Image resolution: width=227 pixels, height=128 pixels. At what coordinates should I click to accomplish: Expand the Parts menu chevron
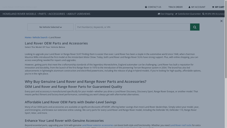48,14
